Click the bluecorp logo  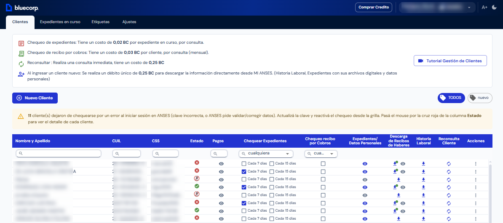[x=22, y=8]
